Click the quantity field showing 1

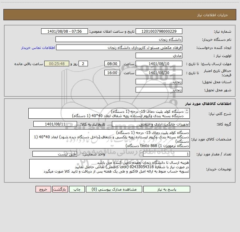click(166, 154)
